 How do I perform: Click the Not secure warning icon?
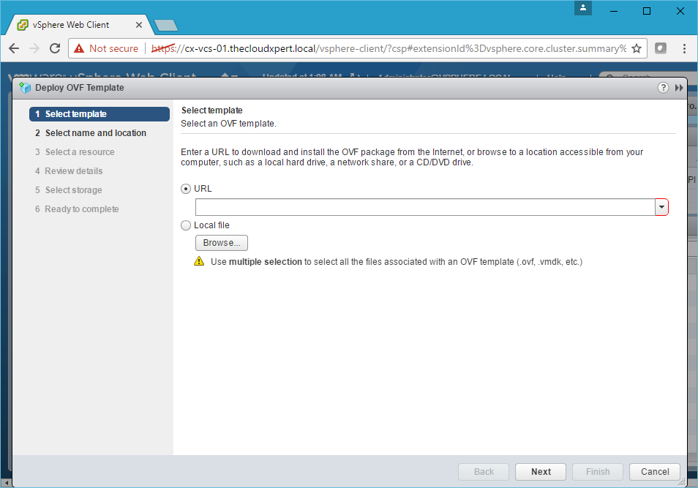point(79,48)
